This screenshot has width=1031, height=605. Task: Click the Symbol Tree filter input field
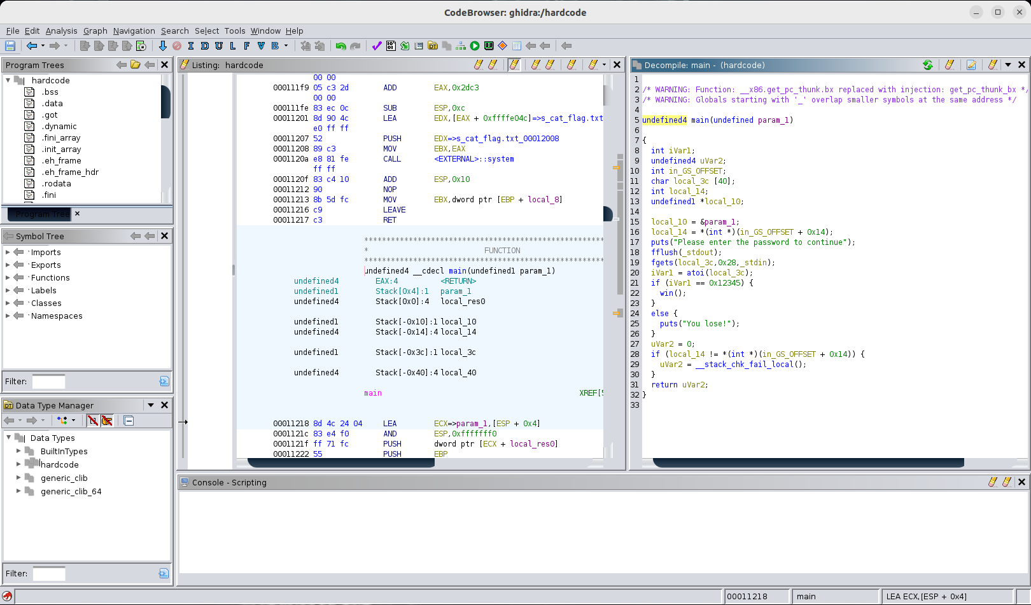48,382
